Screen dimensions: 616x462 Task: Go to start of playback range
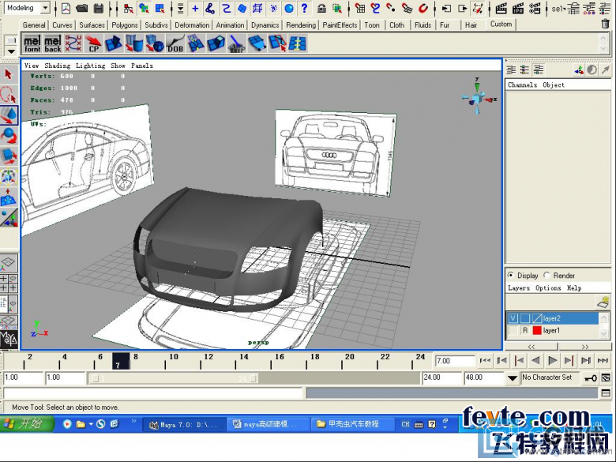click(x=485, y=361)
